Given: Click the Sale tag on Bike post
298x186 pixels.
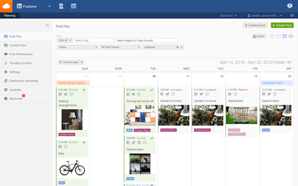Looking at the screenshot, I should click(x=62, y=183).
